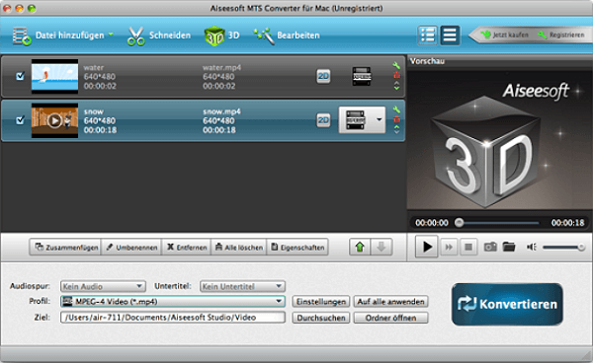Switch to detailed list view icon

click(x=428, y=36)
